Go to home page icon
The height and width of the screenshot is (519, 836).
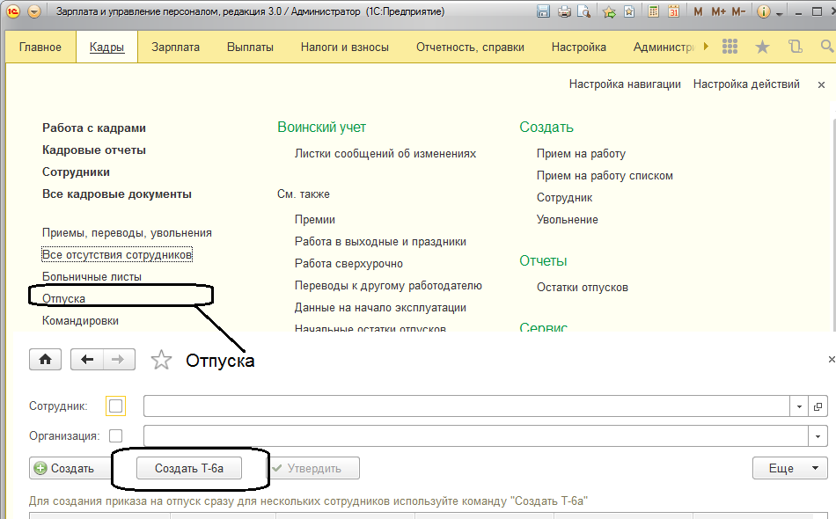coord(45,360)
